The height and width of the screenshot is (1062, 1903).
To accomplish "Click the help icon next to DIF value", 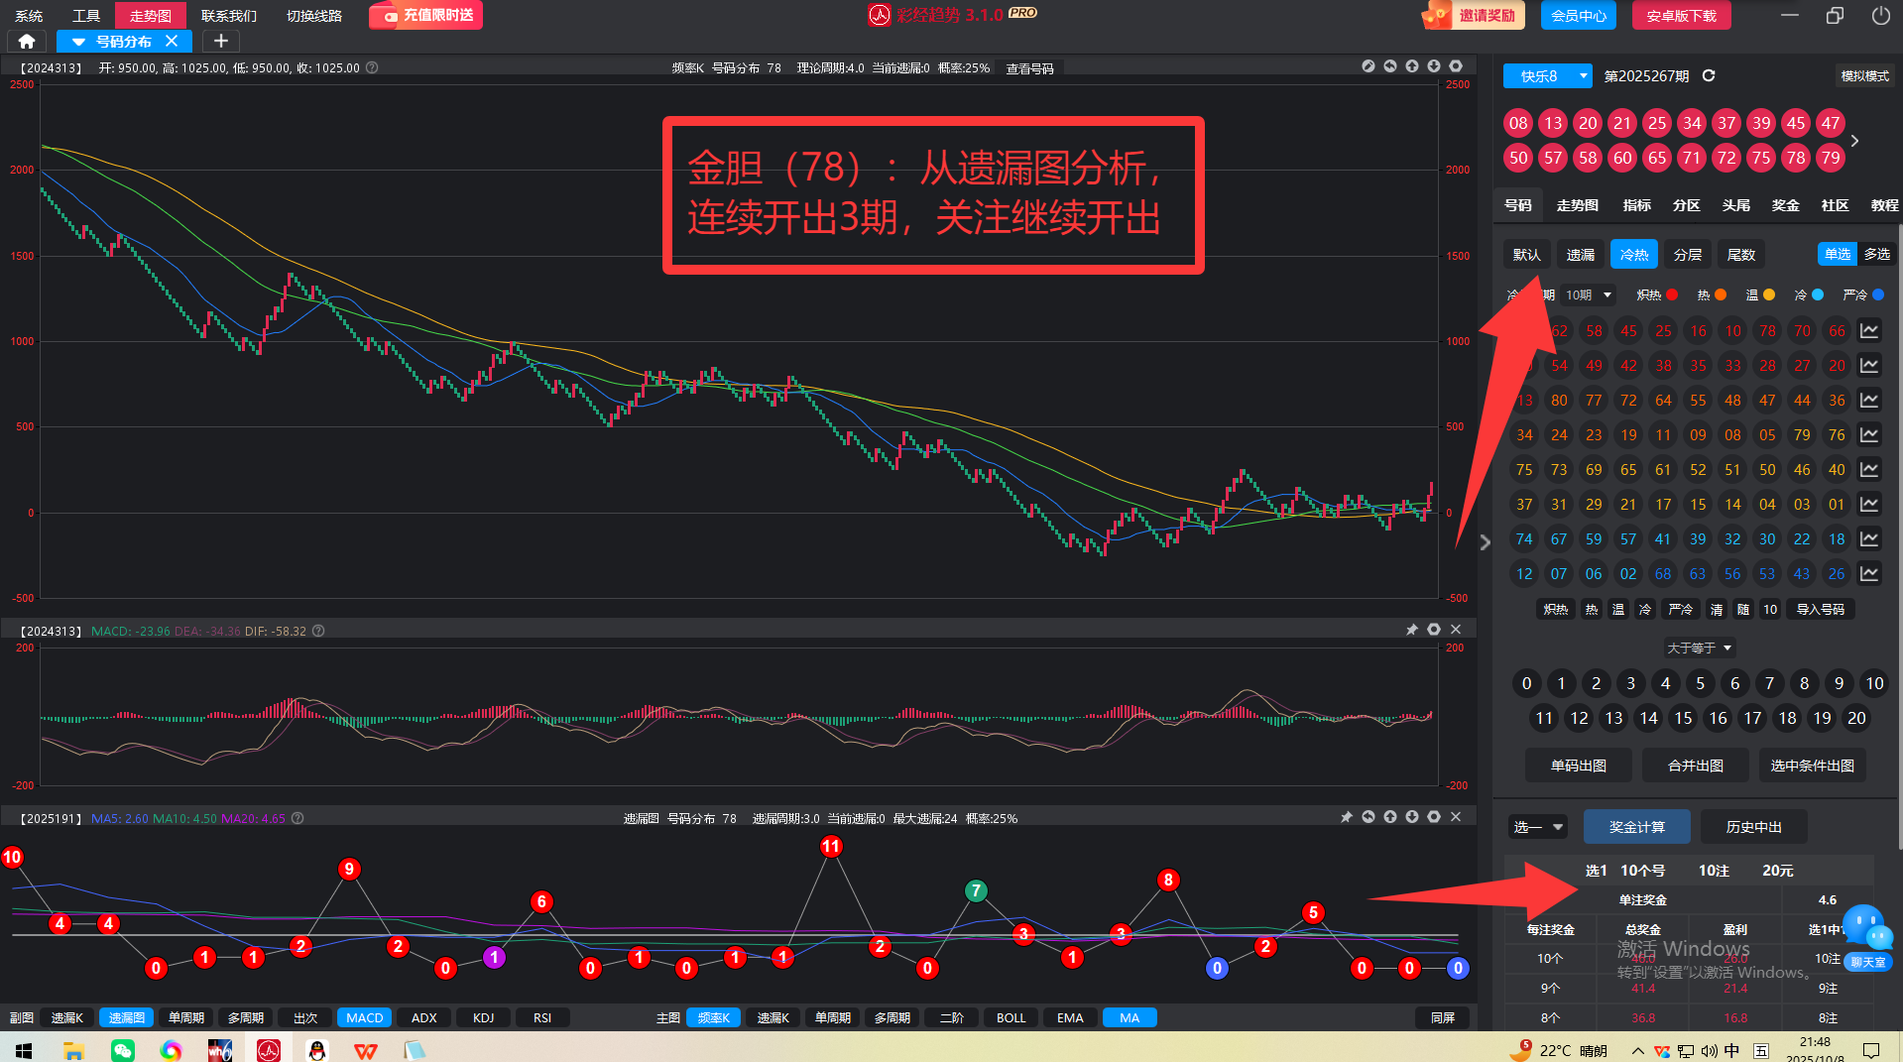I will (x=318, y=631).
